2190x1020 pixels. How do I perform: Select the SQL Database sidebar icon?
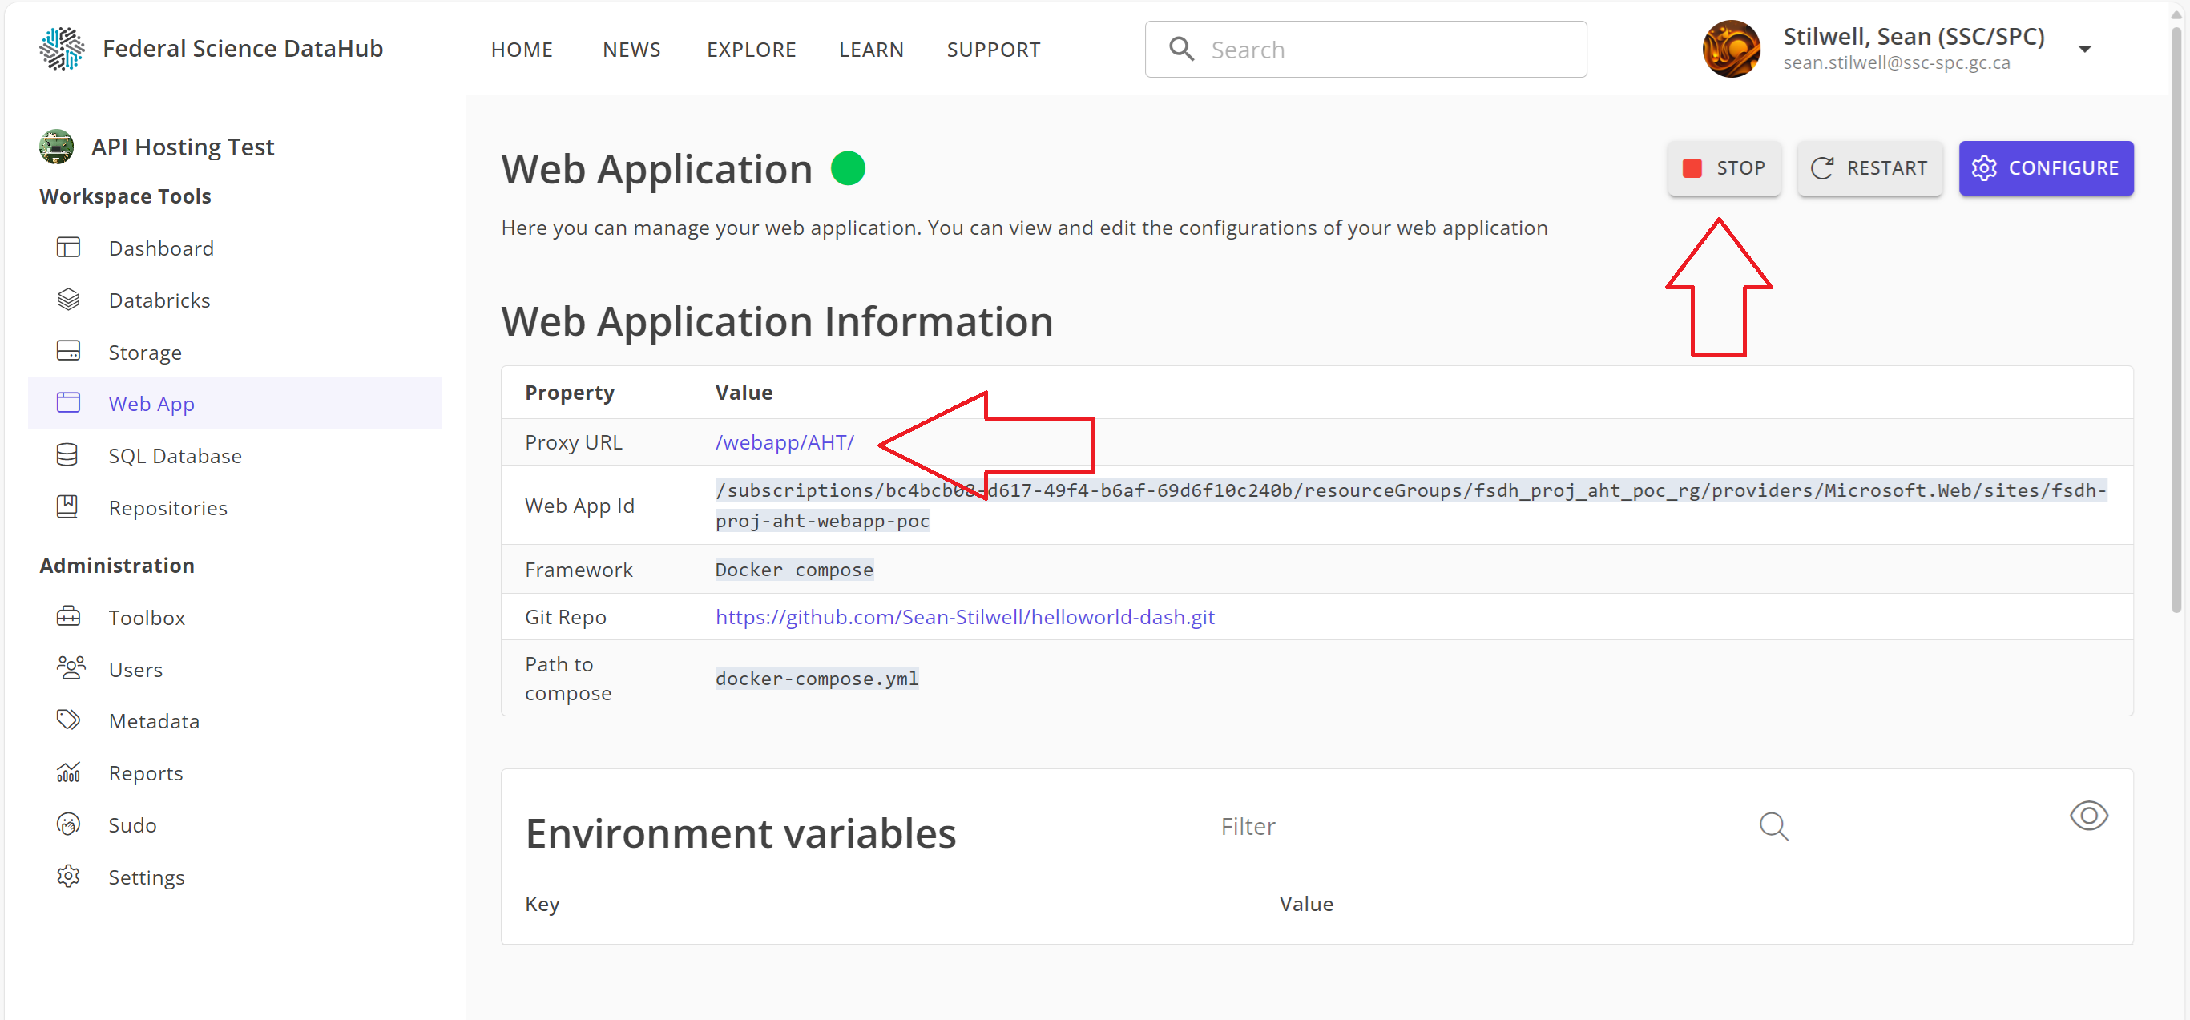[x=68, y=455]
